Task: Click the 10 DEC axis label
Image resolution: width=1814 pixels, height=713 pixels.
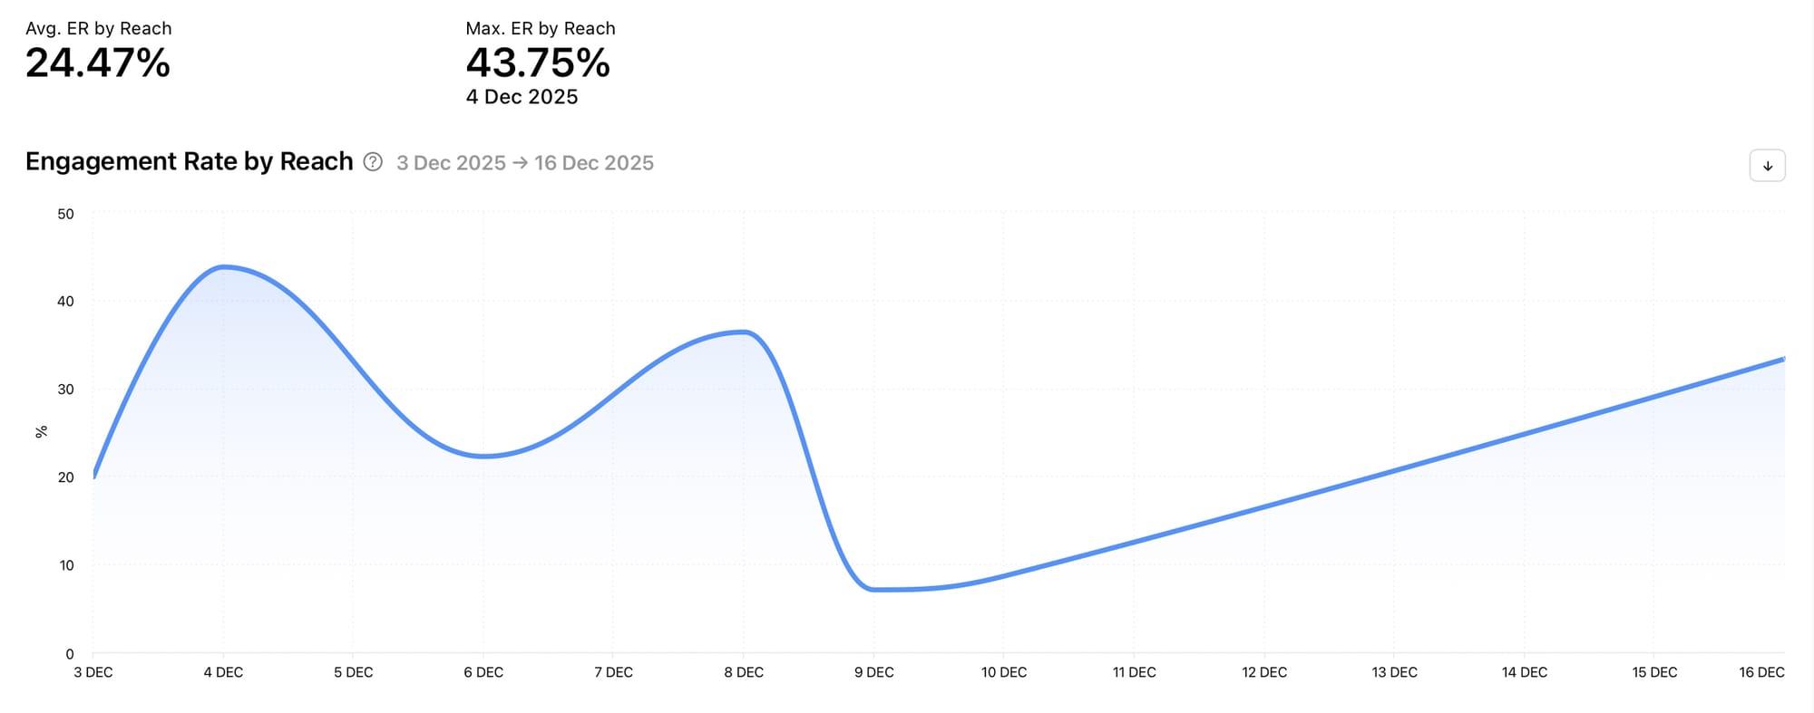Action: click(1004, 673)
